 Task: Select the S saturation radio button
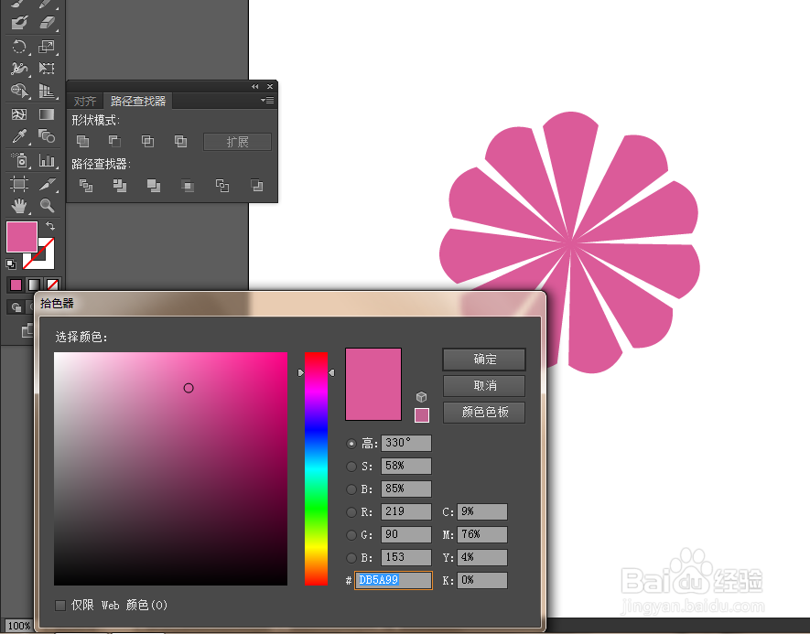(351, 467)
